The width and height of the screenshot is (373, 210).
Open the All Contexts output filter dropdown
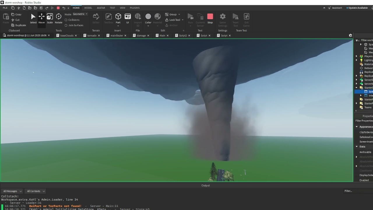point(36,191)
